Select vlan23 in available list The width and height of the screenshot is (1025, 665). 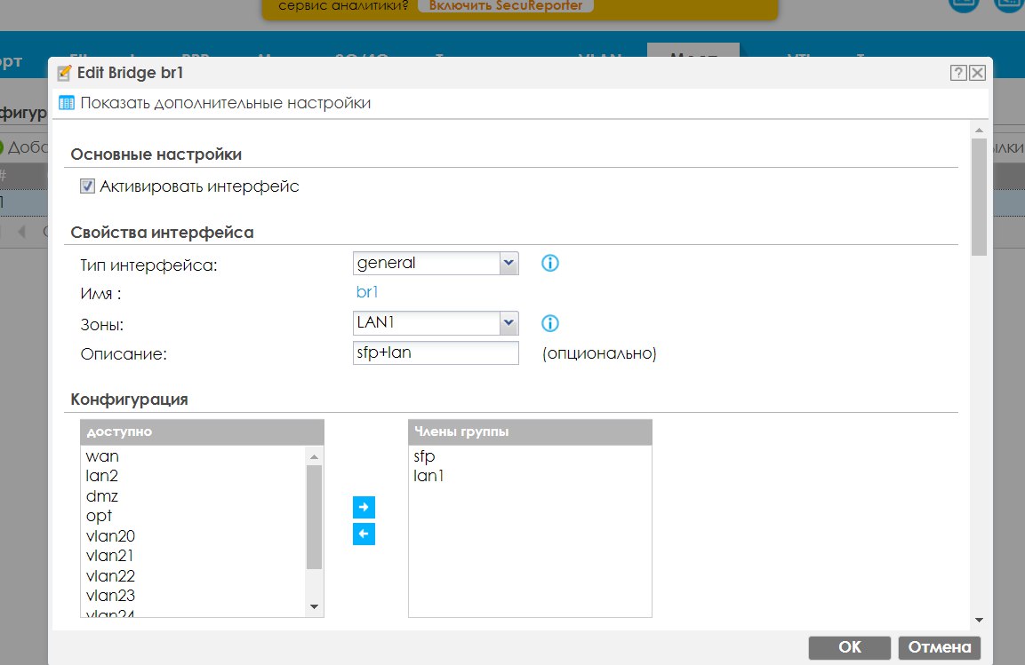pyautogui.click(x=110, y=595)
